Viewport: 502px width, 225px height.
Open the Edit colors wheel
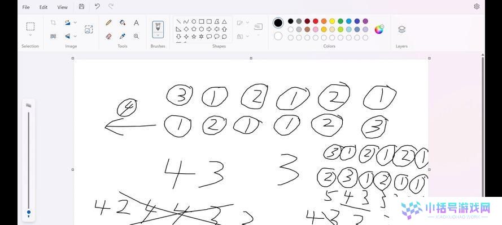point(379,29)
